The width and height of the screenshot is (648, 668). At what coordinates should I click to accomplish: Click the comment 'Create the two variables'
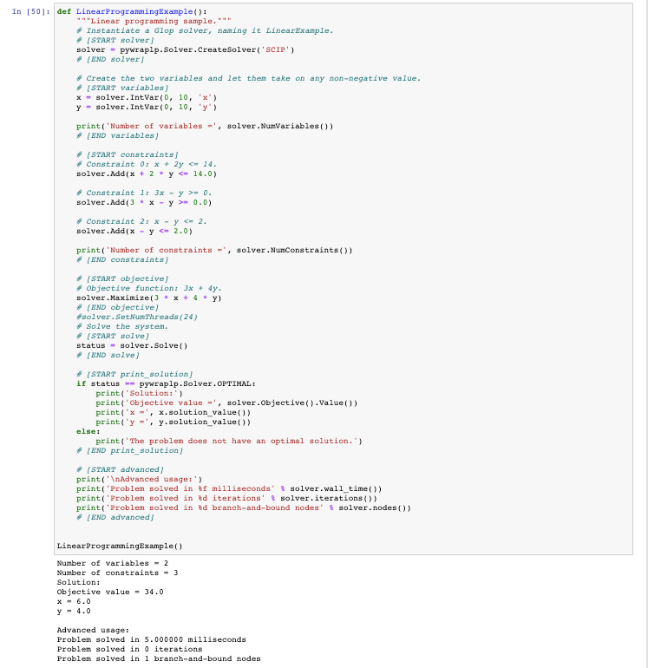pos(249,78)
